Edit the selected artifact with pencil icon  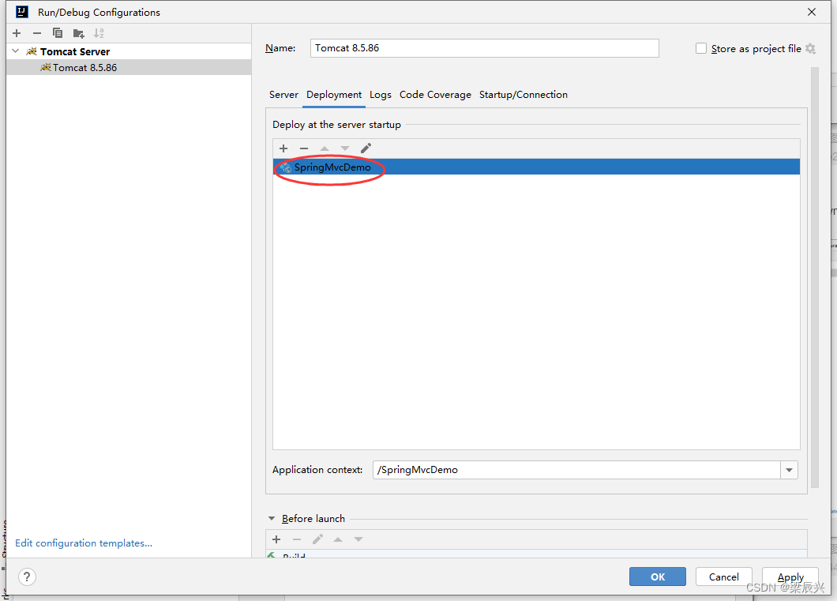click(366, 148)
